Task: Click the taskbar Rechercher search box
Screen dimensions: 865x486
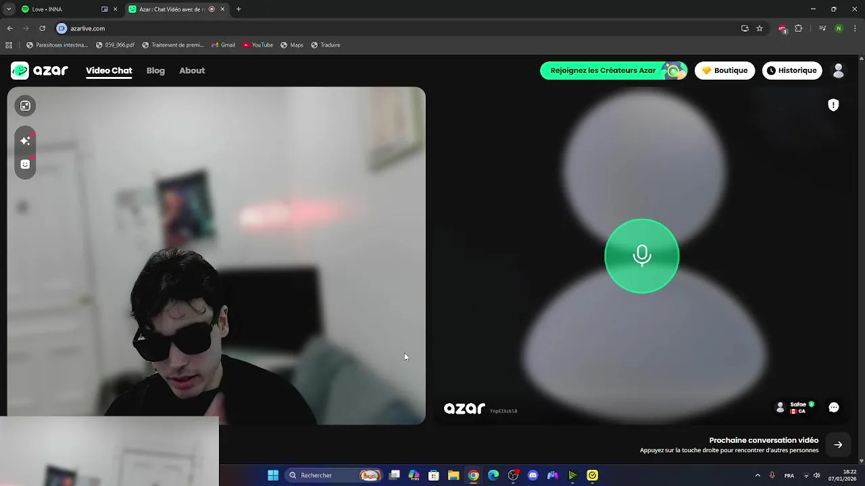Action: coord(333,475)
